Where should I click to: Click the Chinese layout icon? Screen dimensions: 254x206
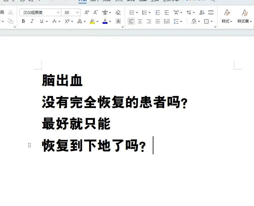[x=176, y=12]
